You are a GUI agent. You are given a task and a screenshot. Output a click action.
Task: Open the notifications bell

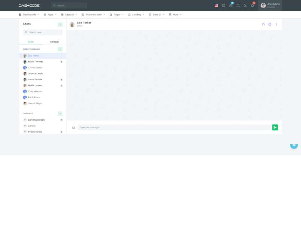(x=252, y=6)
